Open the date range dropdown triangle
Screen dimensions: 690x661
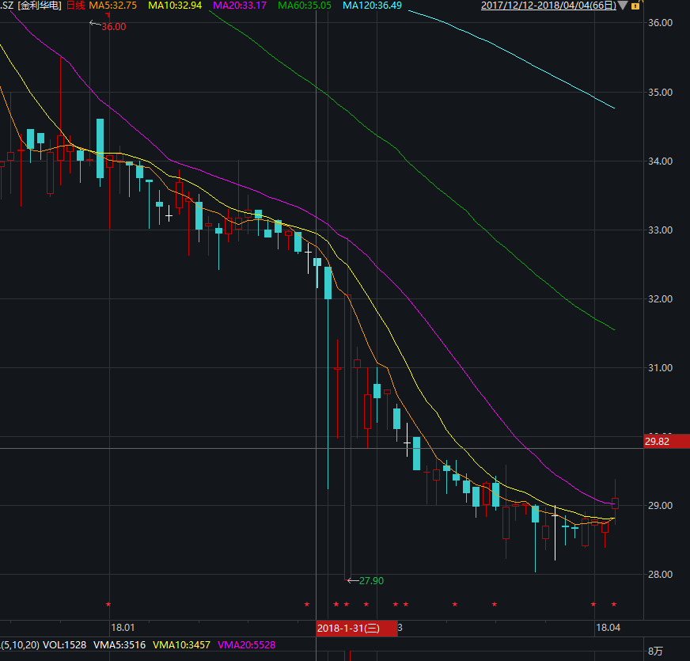point(623,6)
